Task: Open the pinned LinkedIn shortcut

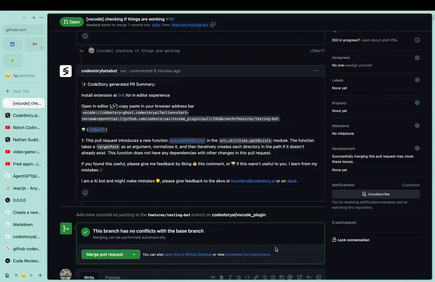Action: pyautogui.click(x=13, y=44)
